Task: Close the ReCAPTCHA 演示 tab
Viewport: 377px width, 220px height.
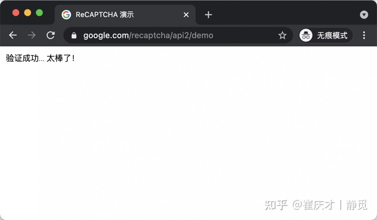Action: tap(186, 15)
